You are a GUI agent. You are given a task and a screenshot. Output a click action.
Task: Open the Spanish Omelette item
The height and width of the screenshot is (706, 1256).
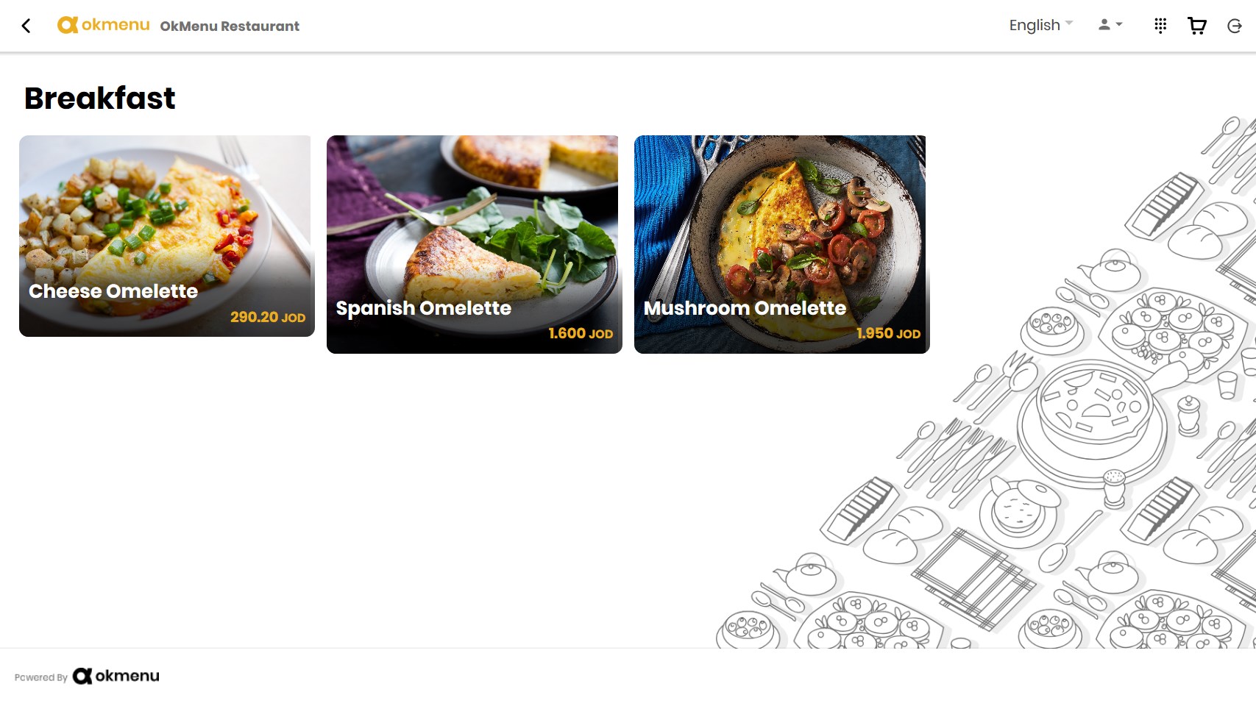coord(475,244)
